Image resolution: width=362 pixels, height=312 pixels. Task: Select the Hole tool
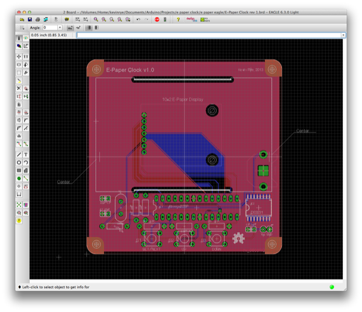pos(19,186)
